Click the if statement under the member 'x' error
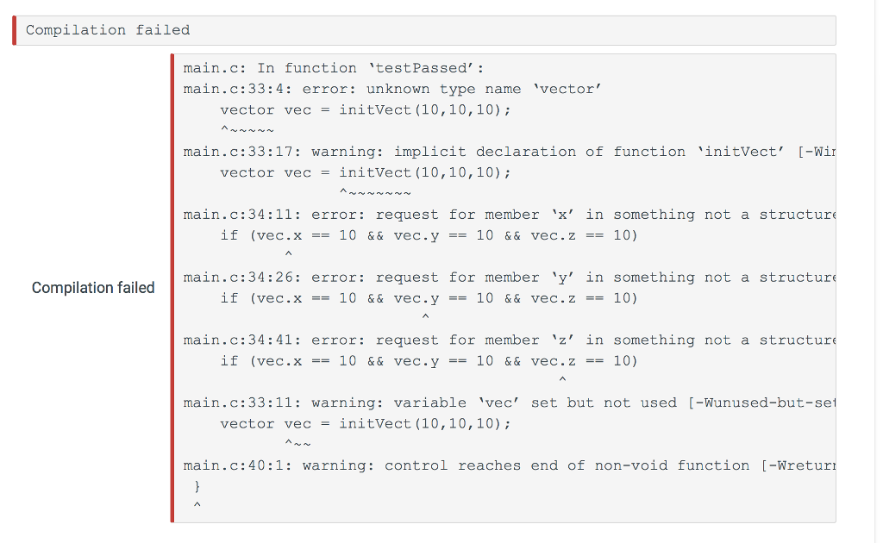This screenshot has height=543, width=883. 429,235
